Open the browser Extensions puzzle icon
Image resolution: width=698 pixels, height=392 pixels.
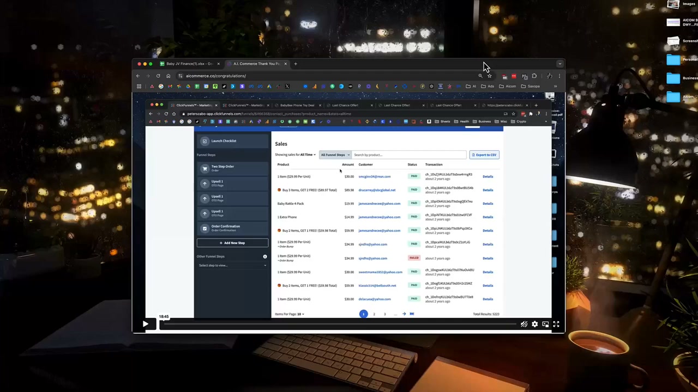point(534,76)
